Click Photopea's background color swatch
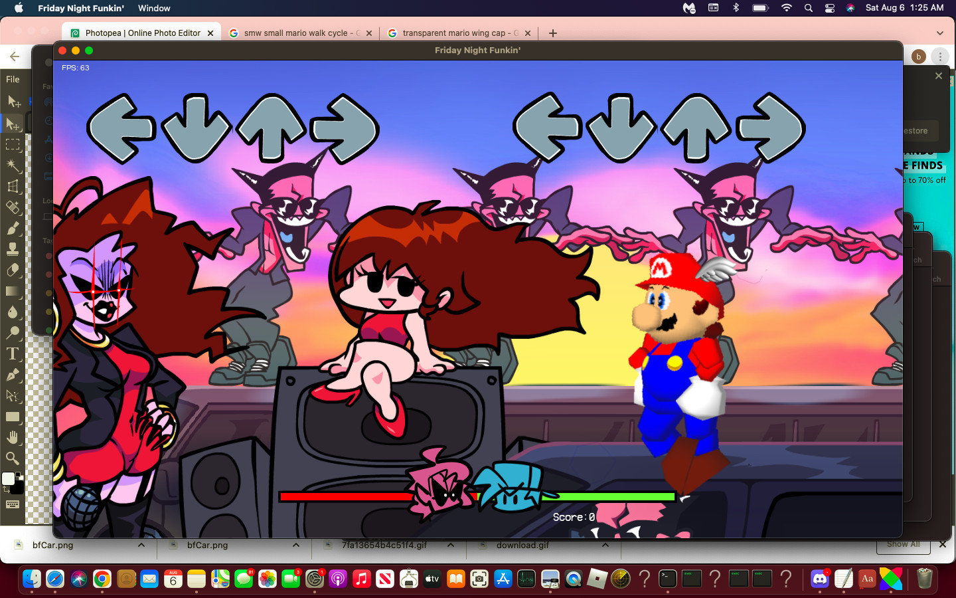Screen dimensions: 956x598 [x=19, y=488]
